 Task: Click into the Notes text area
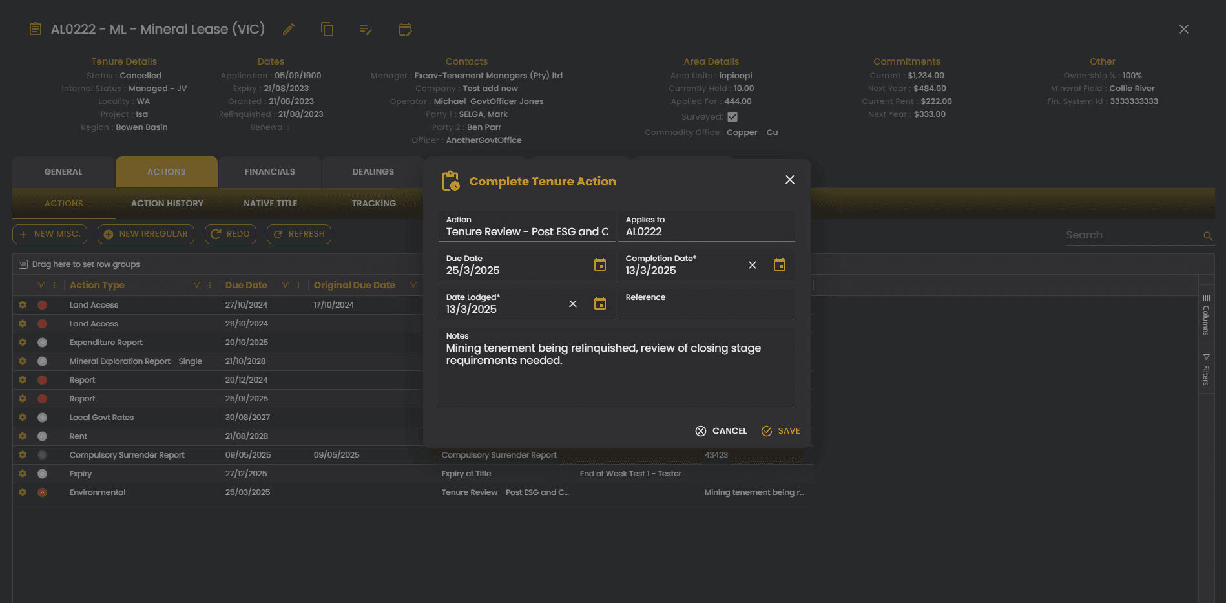tap(617, 367)
